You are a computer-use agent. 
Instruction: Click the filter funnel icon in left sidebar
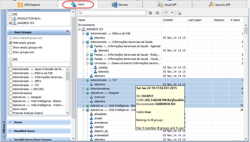click(4, 12)
